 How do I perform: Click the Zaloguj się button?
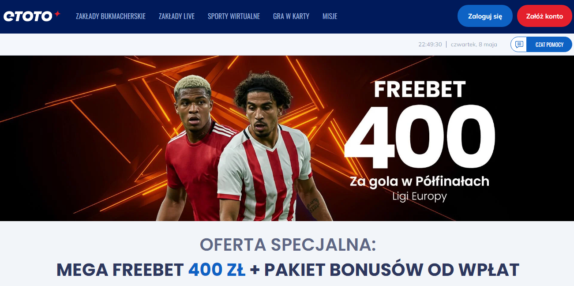pos(485,16)
